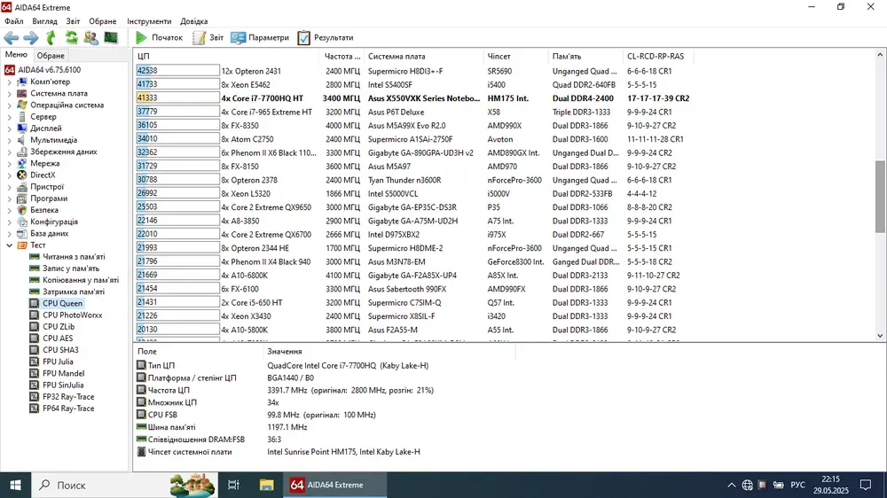Select the CPU PhotoWorxx benchmark
Screen dimensions: 887x498
pyautogui.click(x=72, y=315)
